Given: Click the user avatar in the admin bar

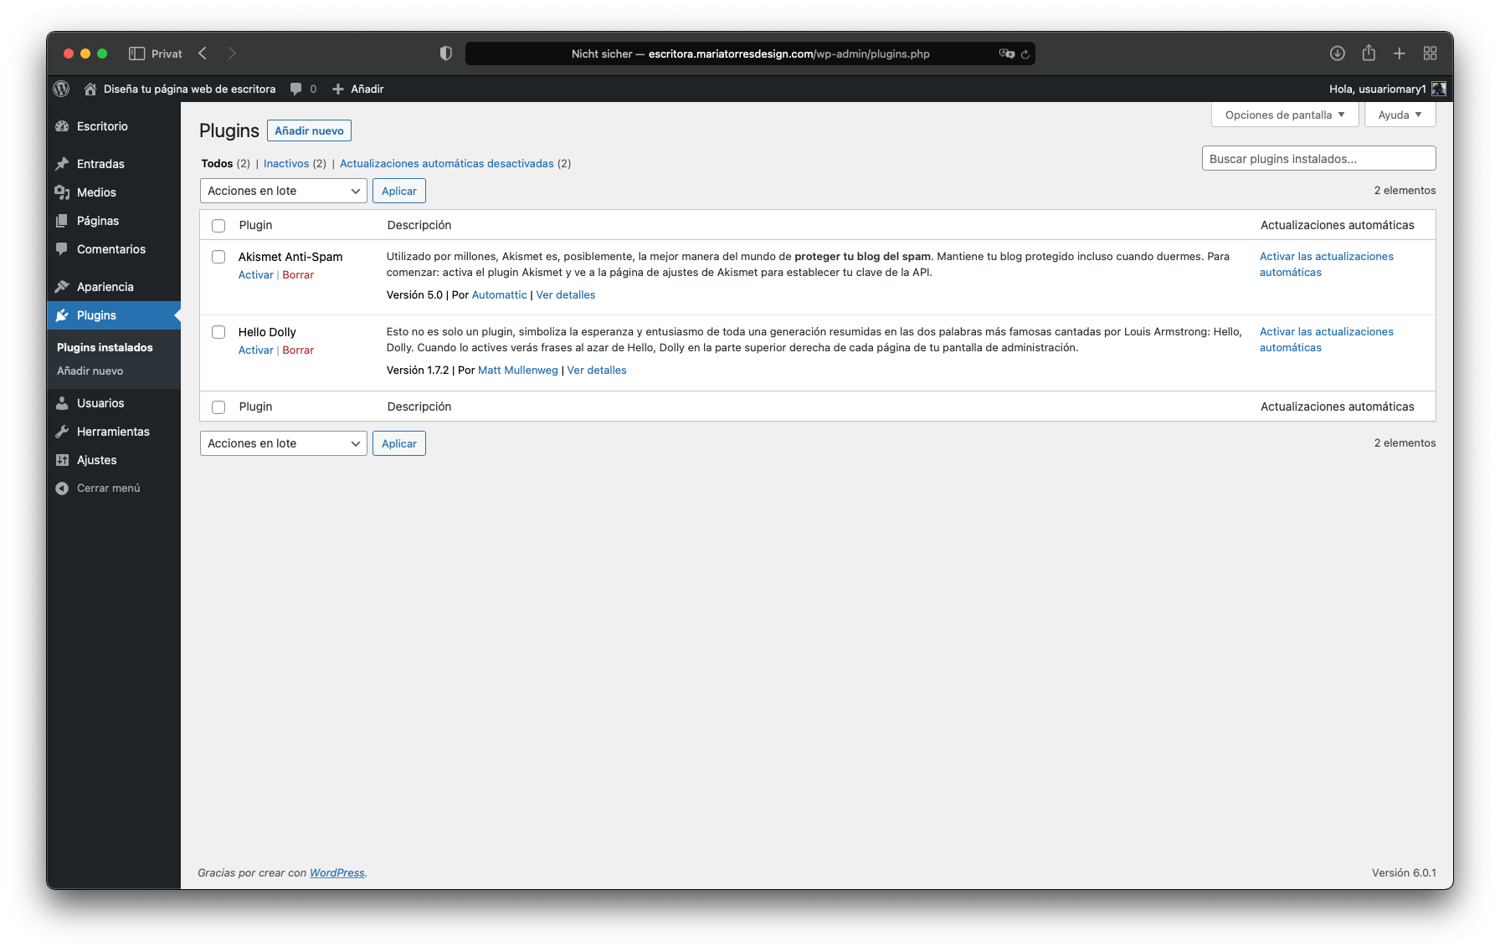Looking at the screenshot, I should [1439, 89].
